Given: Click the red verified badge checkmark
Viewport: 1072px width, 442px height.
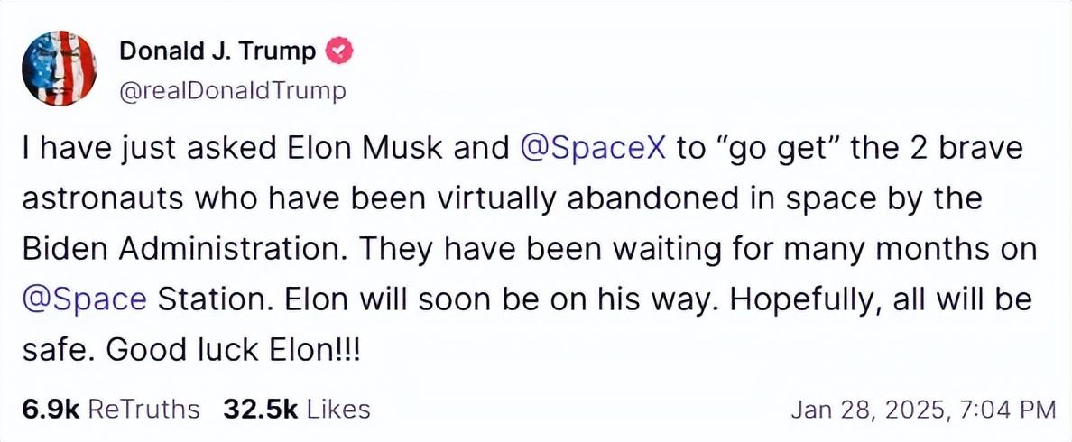Looking at the screenshot, I should 339,51.
